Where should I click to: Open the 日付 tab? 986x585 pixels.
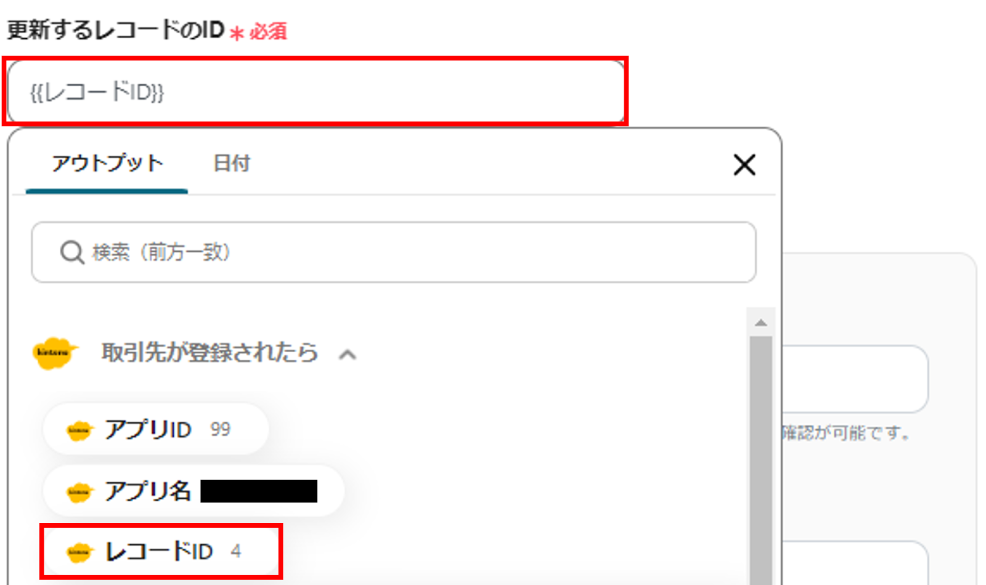tap(232, 163)
